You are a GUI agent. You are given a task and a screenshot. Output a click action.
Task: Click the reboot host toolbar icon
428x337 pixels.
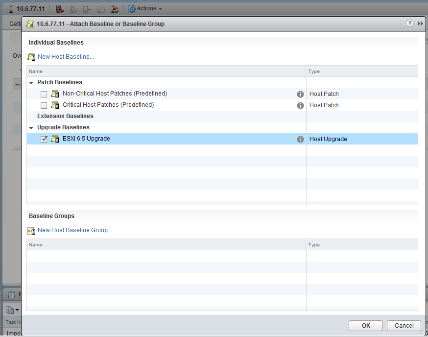[x=115, y=9]
